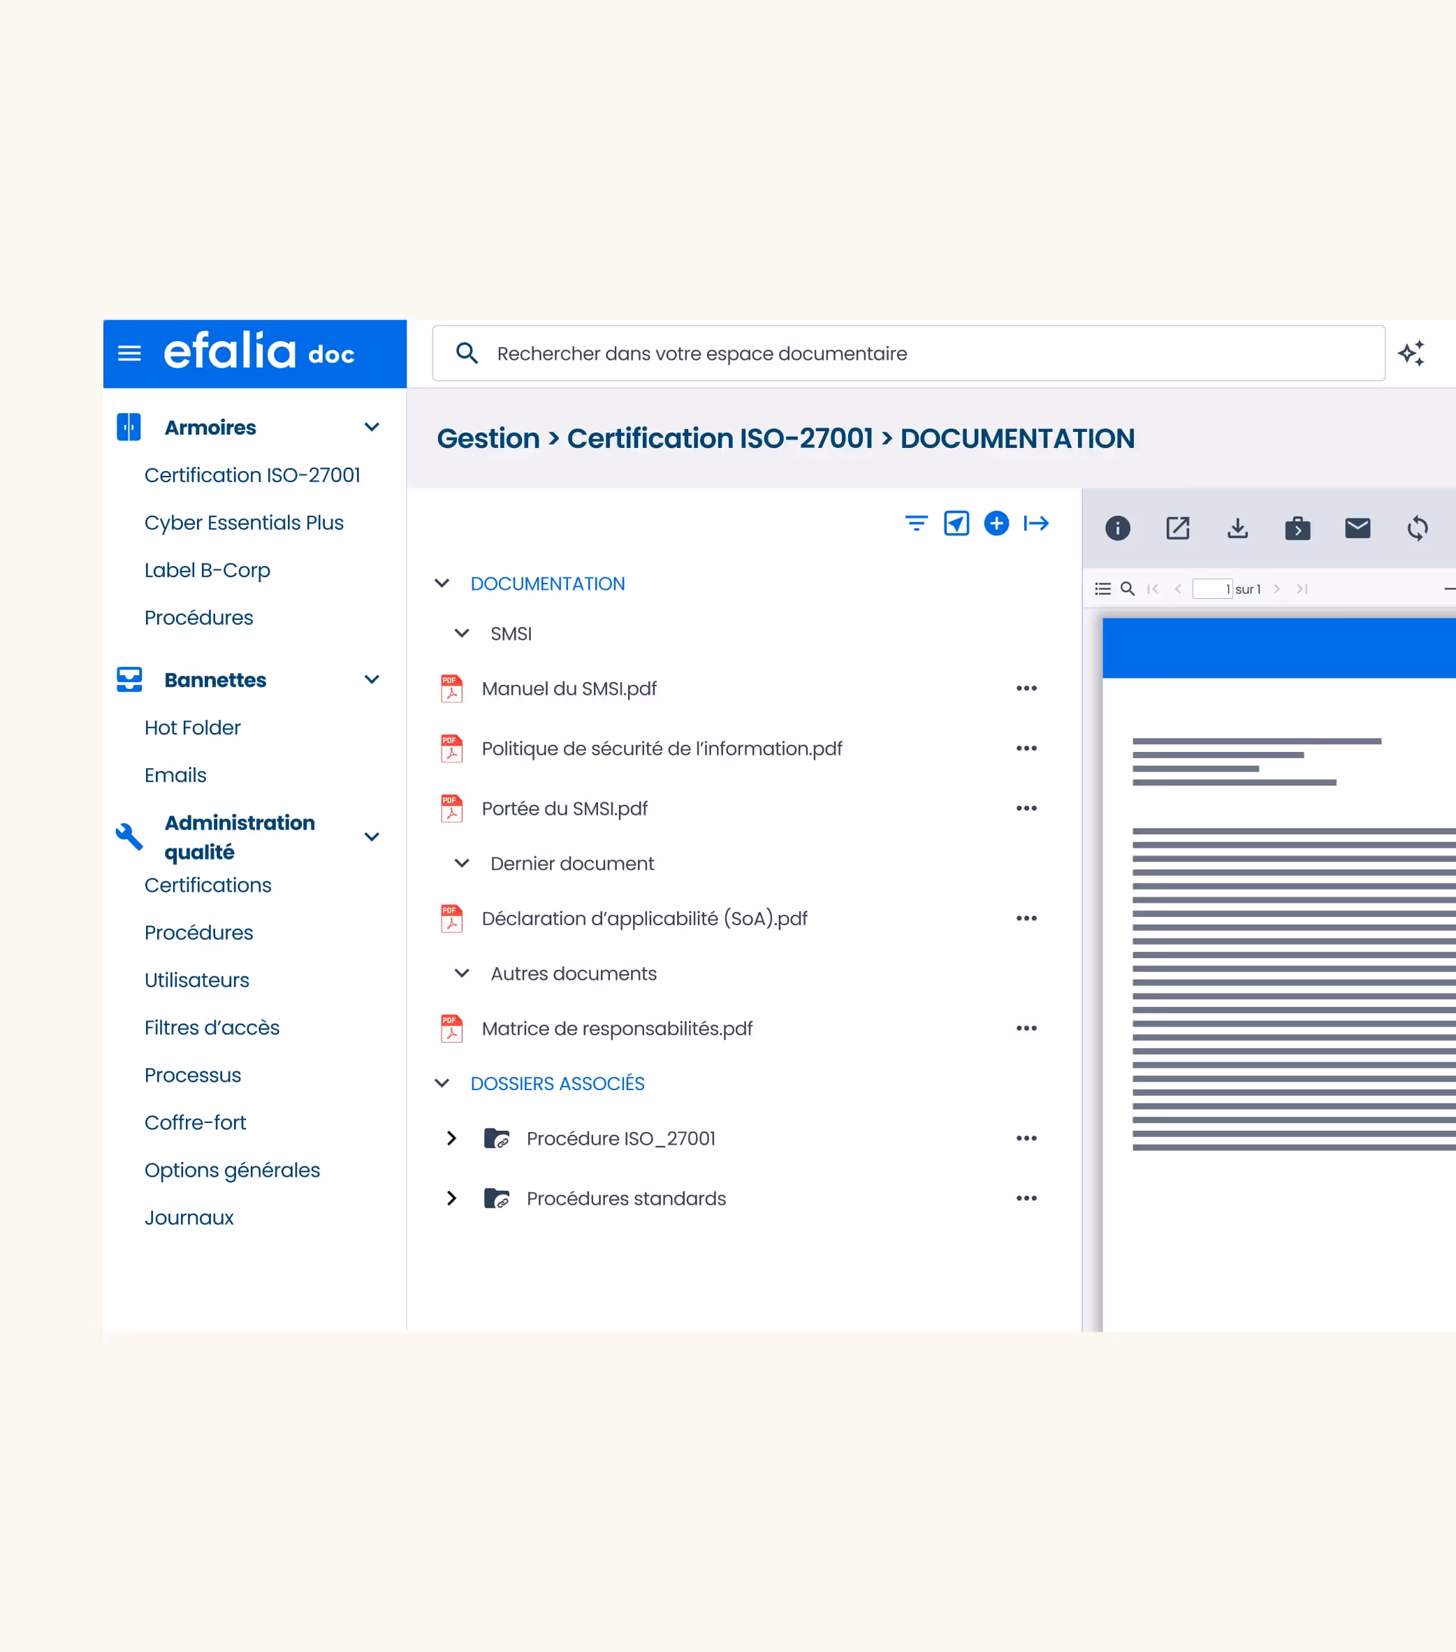This screenshot has height=1652, width=1456.
Task: Open Procédures under Armoires
Action: click(198, 618)
